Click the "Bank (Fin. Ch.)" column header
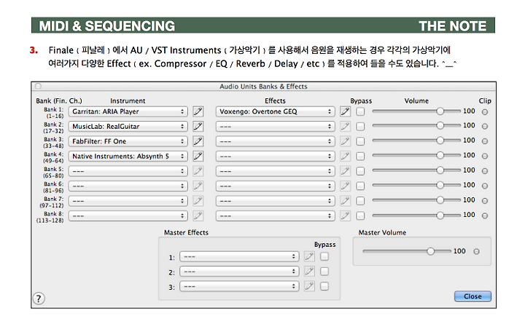The width and height of the screenshot is (525, 316). [x=59, y=100]
